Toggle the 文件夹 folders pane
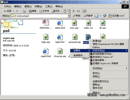Screen dimensions: 130x100 coord(44,11)
